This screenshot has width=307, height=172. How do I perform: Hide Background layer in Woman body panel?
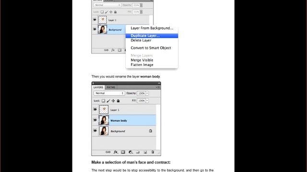[x=95, y=130]
